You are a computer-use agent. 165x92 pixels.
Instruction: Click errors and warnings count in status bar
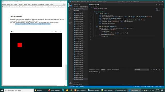[x=82, y=87]
